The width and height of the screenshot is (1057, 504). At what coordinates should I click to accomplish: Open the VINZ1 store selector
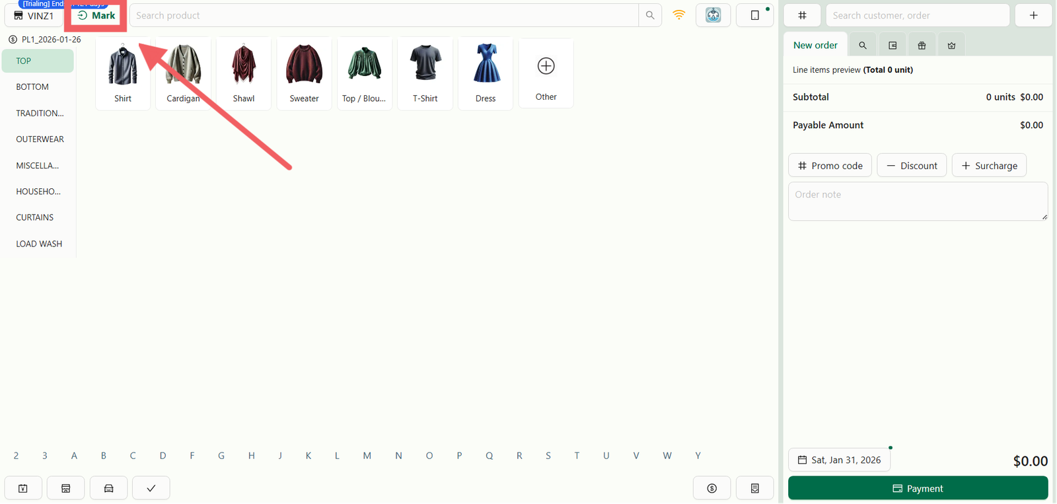coord(34,15)
